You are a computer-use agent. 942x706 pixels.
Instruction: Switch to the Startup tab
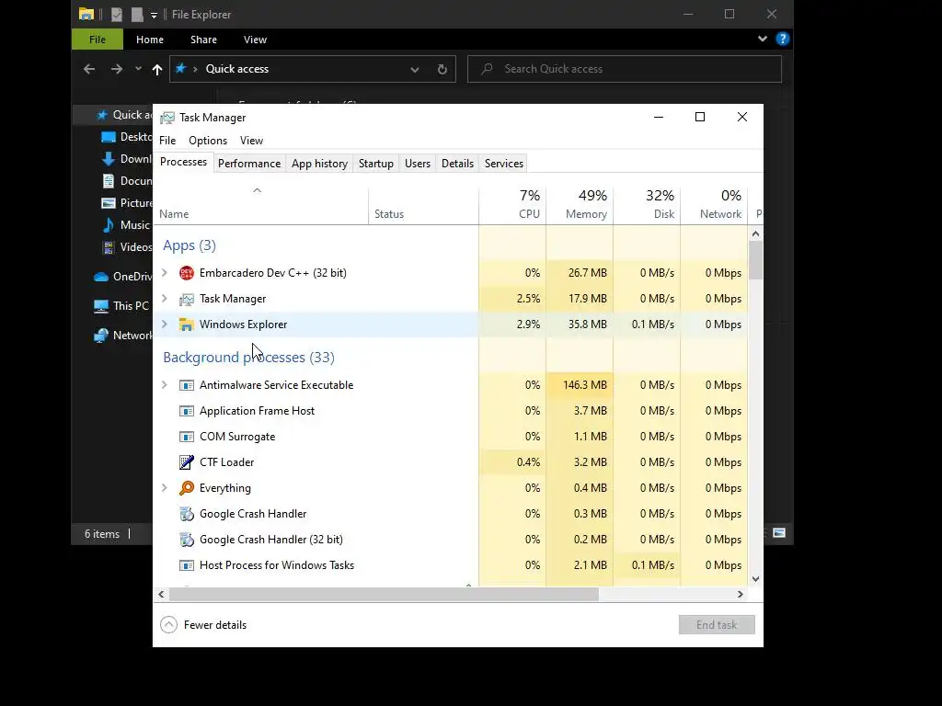click(376, 164)
